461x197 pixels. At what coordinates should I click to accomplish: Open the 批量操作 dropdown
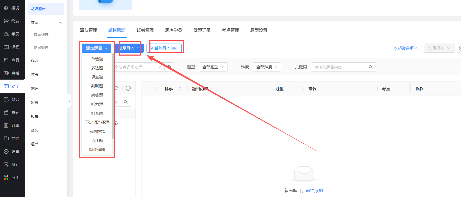pos(439,48)
